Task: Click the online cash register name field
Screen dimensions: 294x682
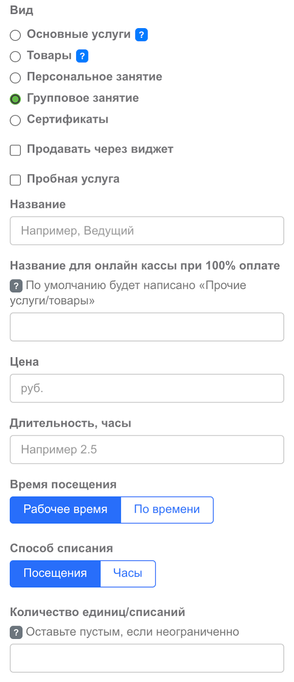Action: click(147, 327)
